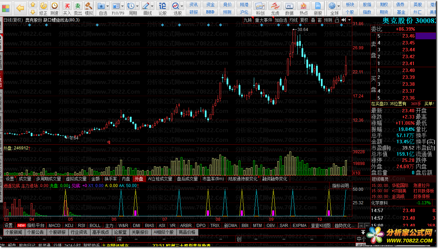Open the 模拟 simulated trading gavel icon
This screenshot has height=249, width=439.
[89, 8]
